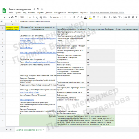Viewport: 139px width, 139px height.
Task: Open font size dropdown
Action: point(67,17)
